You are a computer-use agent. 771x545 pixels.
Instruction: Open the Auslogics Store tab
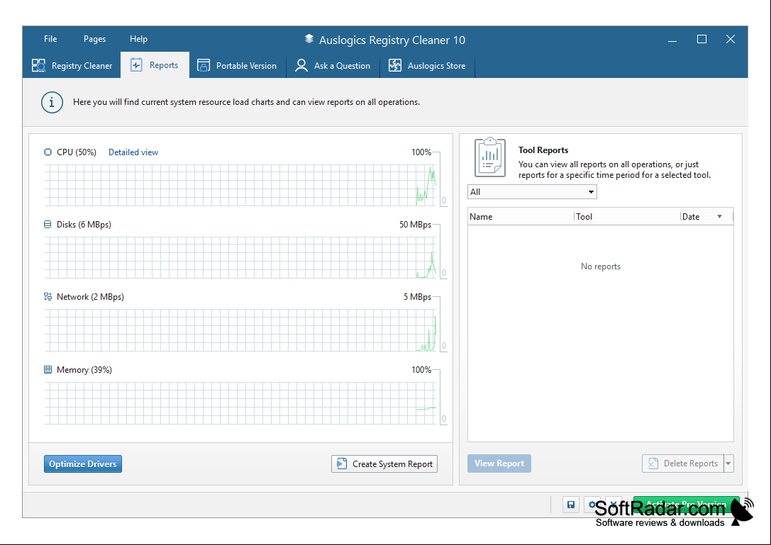point(427,65)
